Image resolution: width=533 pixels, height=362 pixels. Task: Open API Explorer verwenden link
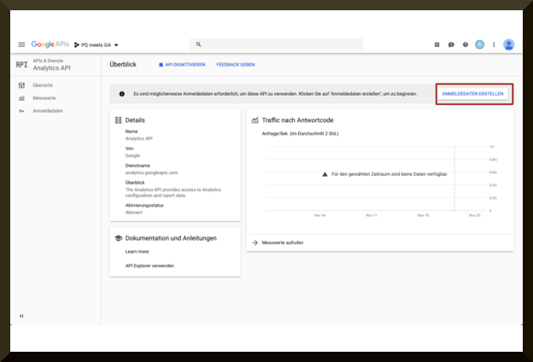(149, 266)
